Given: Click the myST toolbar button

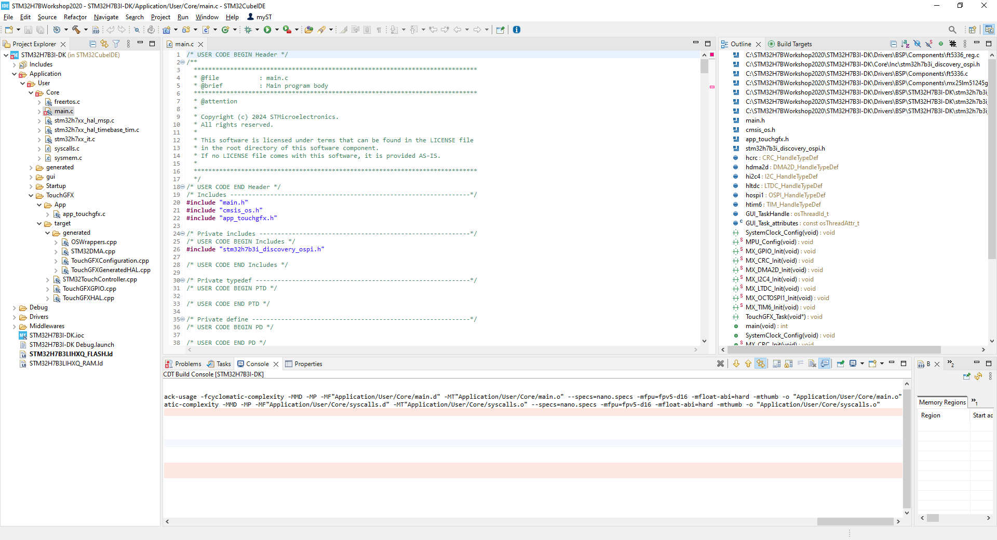Looking at the screenshot, I should (260, 17).
